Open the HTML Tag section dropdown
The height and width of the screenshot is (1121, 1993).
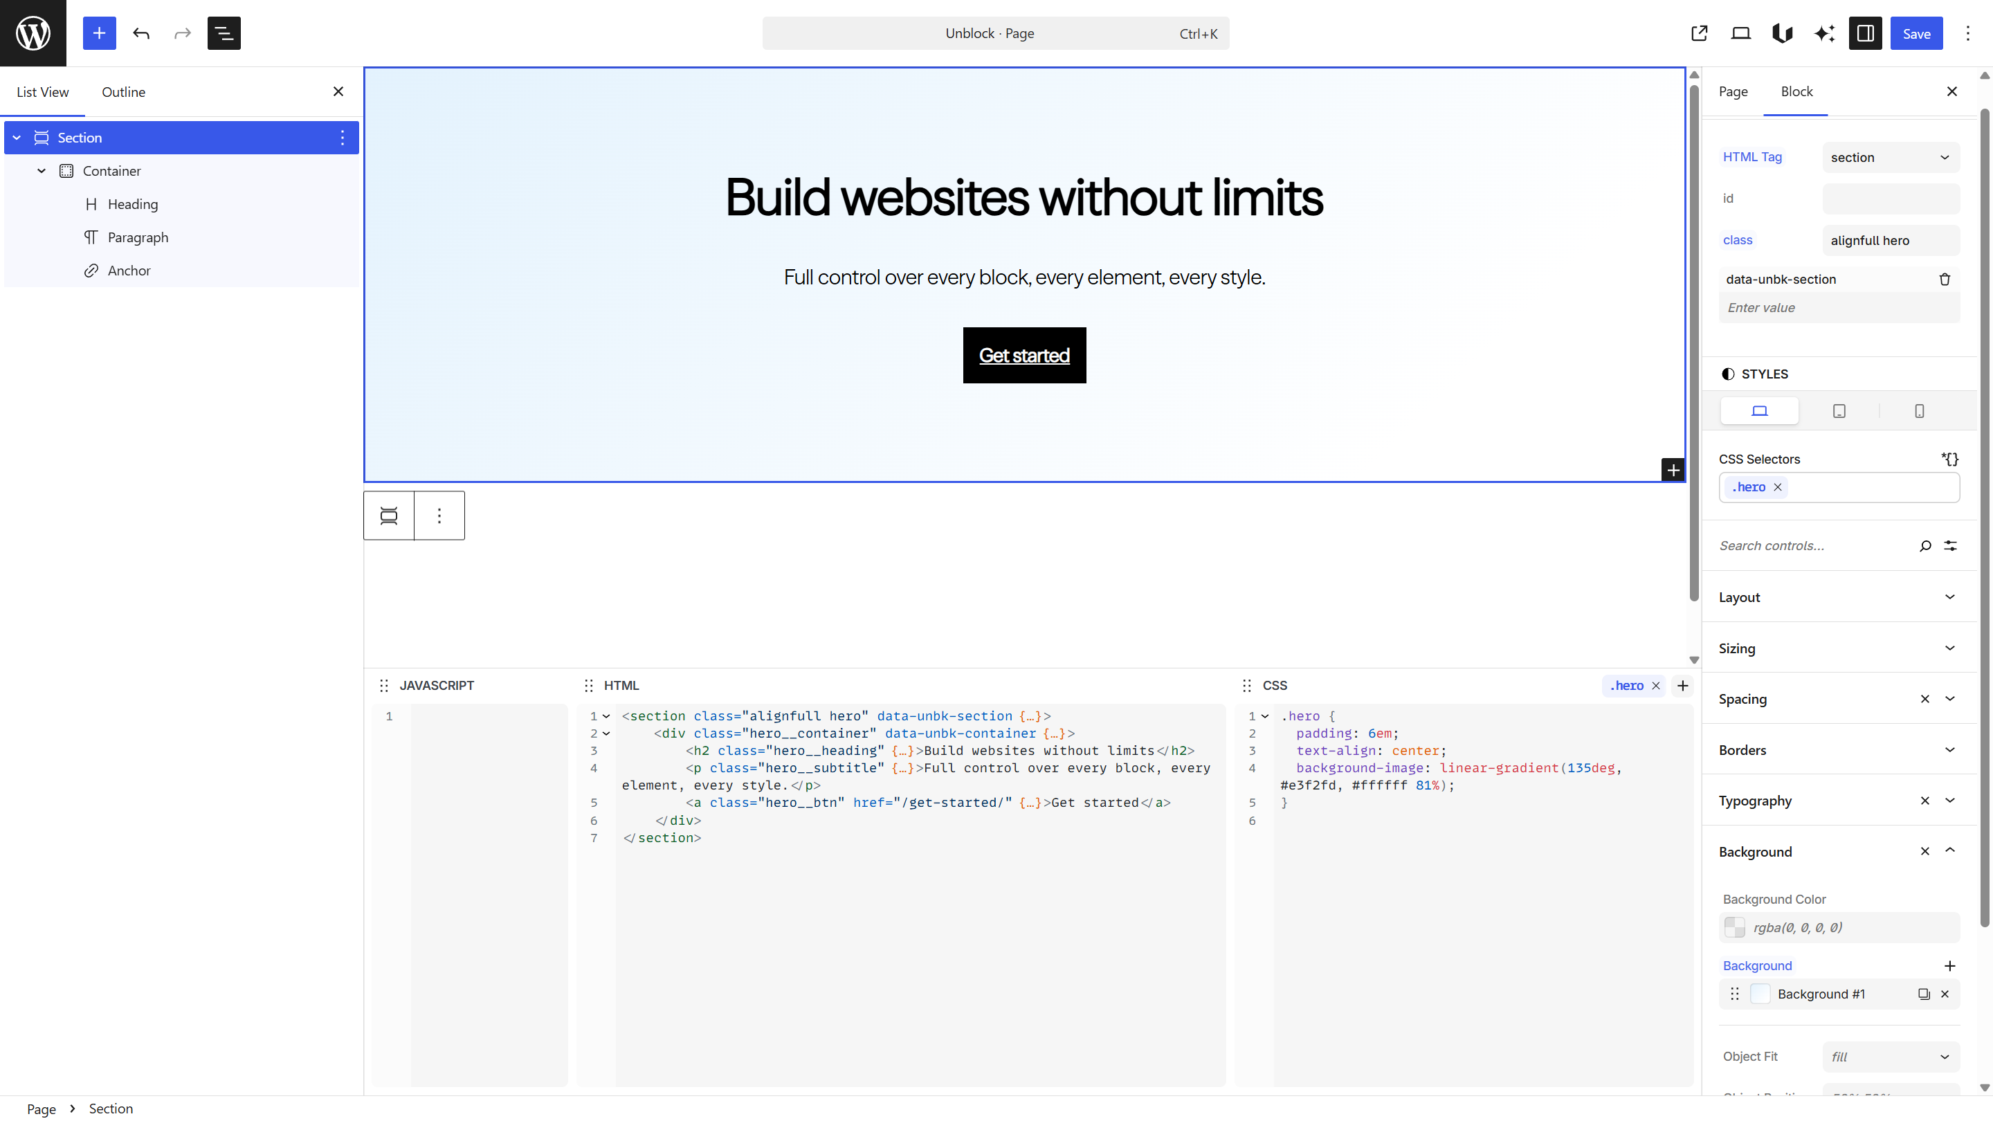click(1890, 157)
